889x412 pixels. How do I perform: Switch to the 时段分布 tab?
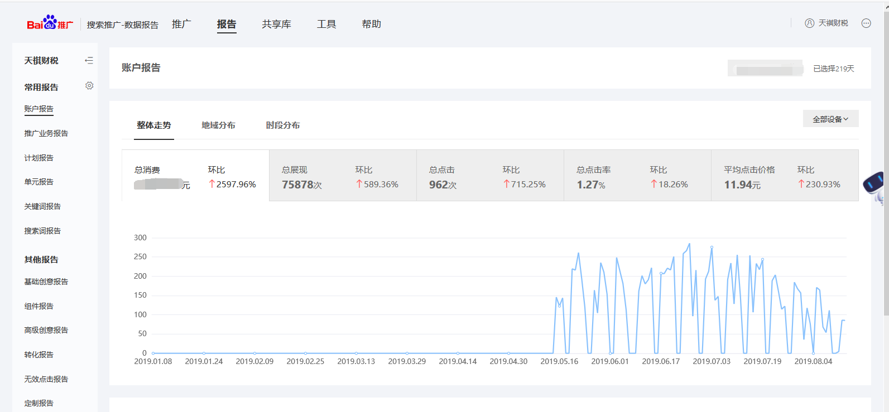(283, 125)
